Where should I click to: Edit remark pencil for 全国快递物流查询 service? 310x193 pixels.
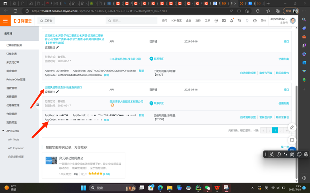pyautogui.click(x=57, y=92)
